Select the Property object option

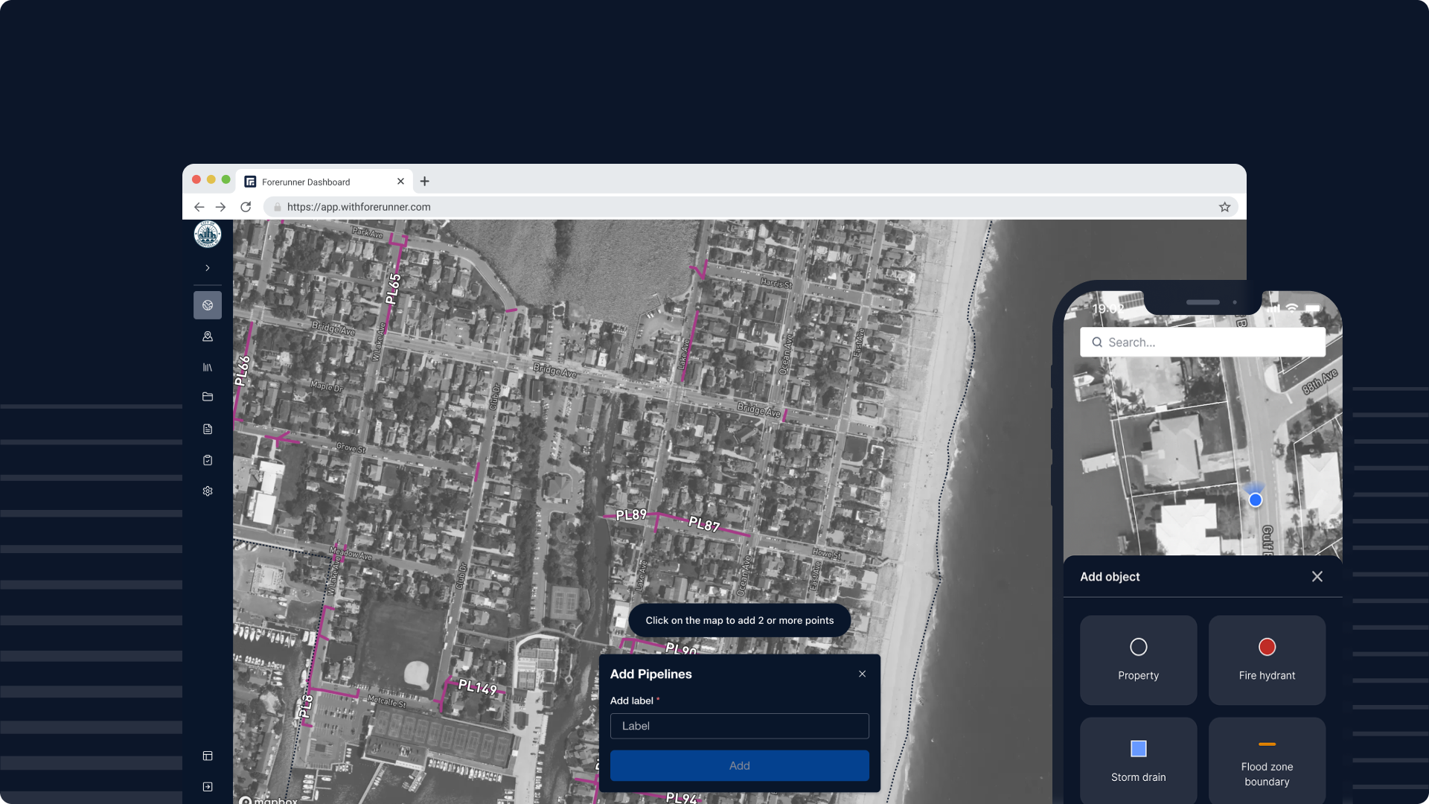(x=1138, y=660)
